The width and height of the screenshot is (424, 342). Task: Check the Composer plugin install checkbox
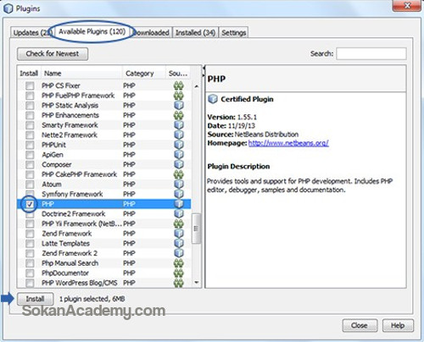[30, 164]
